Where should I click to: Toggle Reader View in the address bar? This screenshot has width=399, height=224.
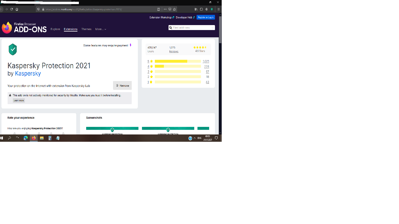click(159, 9)
